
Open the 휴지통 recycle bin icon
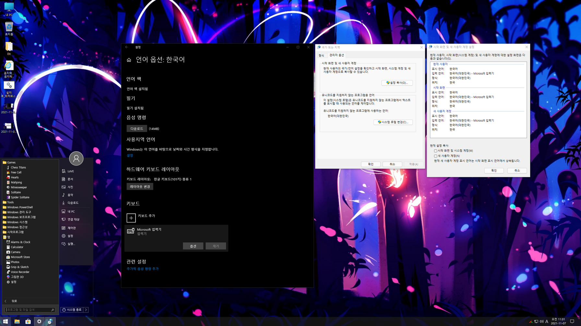coord(9,29)
